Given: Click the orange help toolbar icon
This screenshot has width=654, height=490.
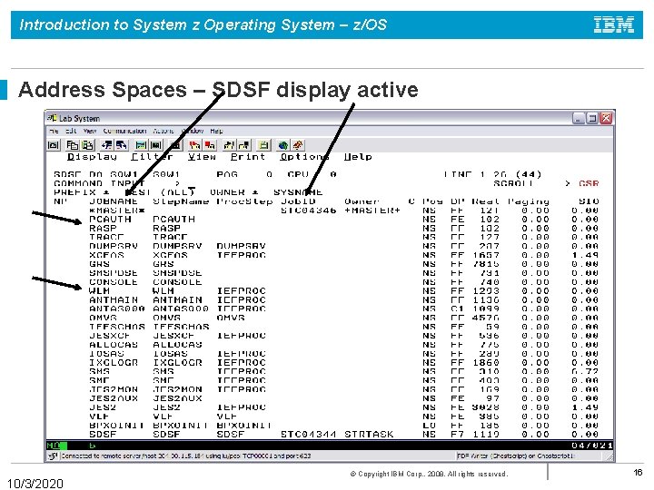Looking at the screenshot, I should pyautogui.click(x=298, y=145).
